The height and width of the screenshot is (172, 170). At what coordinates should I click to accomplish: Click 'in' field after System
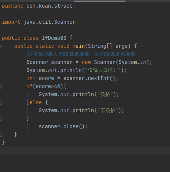pyautogui.click(x=143, y=62)
